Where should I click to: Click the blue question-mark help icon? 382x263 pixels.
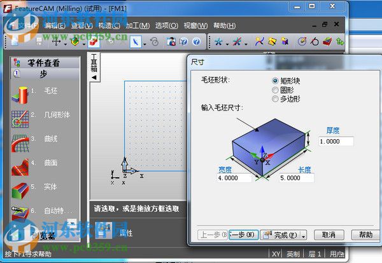point(196,42)
